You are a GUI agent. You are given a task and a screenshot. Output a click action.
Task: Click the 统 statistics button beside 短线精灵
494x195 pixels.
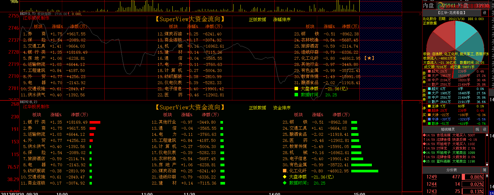click(477, 129)
